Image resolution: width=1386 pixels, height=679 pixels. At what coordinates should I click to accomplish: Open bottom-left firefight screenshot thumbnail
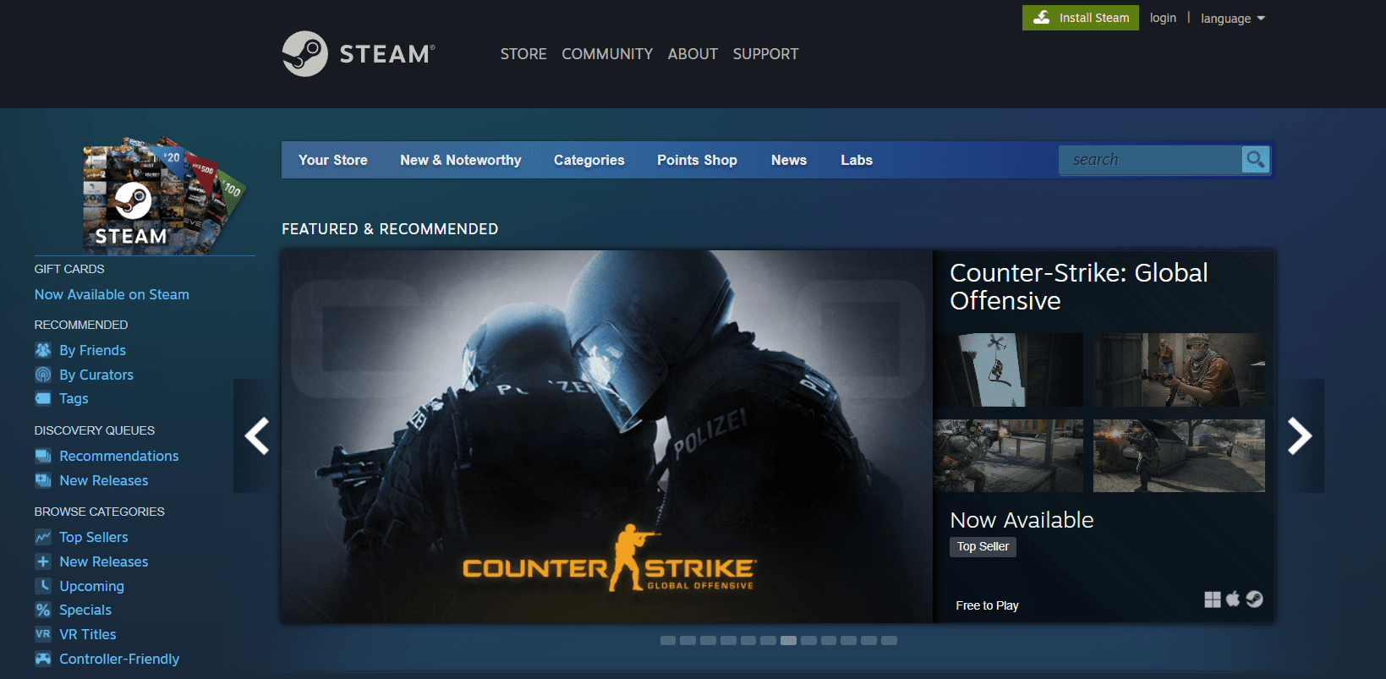pyautogui.click(x=1009, y=456)
